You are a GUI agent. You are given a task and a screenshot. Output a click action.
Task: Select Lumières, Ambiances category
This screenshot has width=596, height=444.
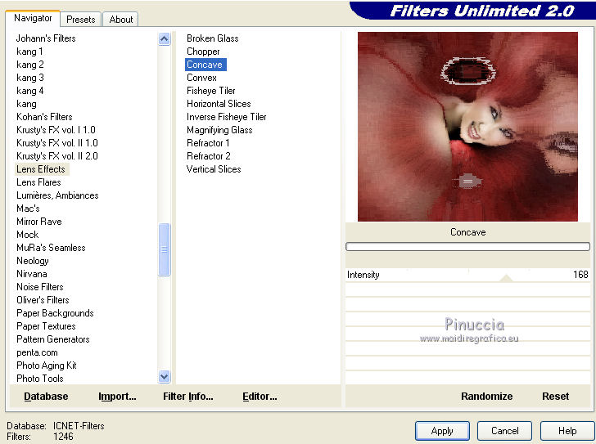pos(57,195)
